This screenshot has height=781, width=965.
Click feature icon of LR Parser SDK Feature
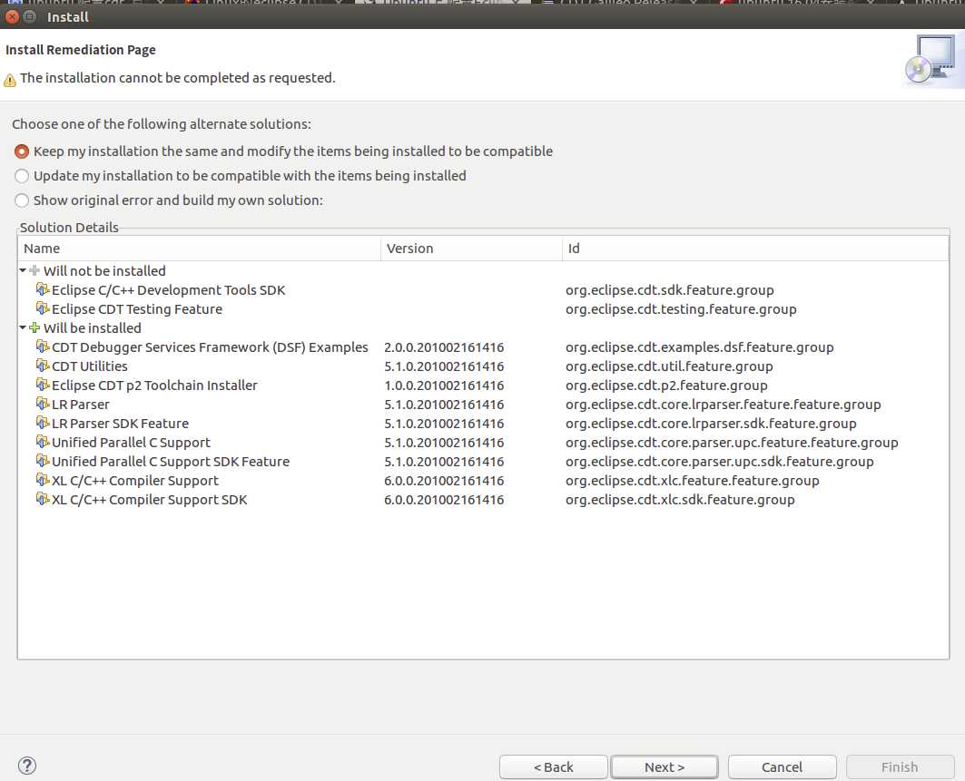click(x=43, y=423)
